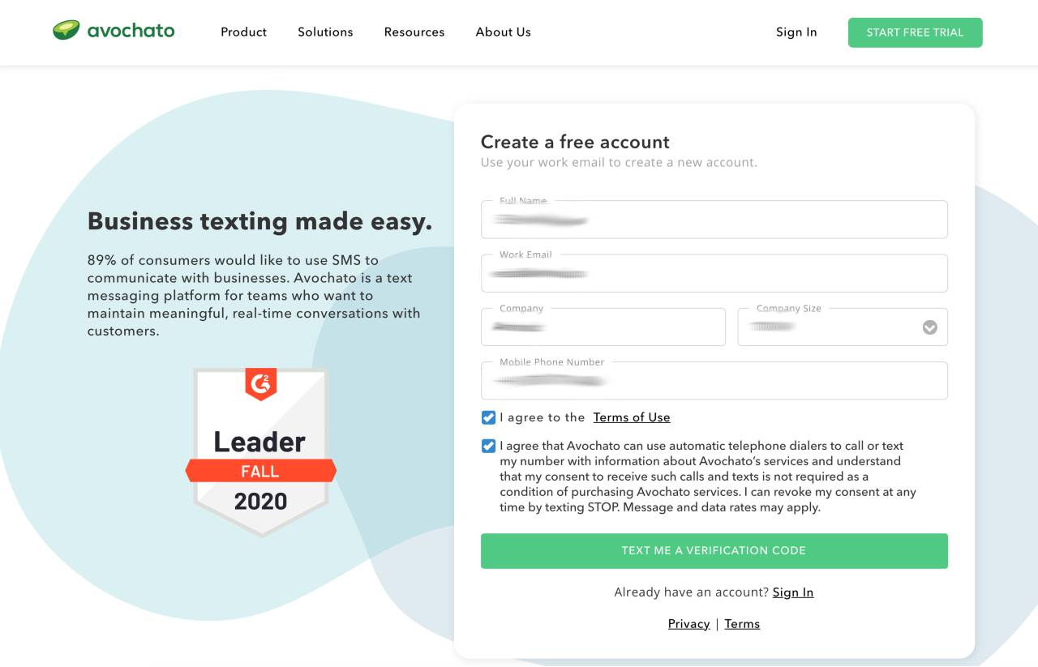Open the Solutions menu

point(325,32)
